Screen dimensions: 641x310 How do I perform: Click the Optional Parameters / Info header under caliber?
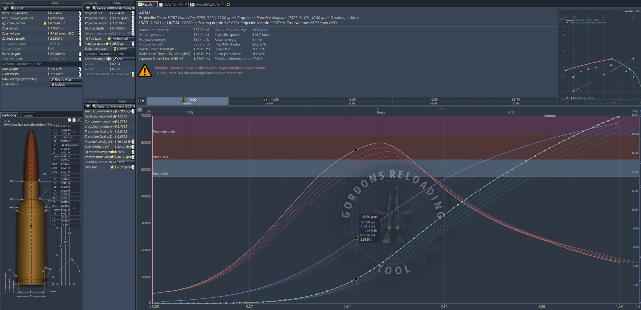click(41, 64)
